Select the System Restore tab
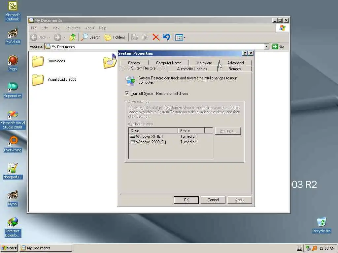 point(143,68)
